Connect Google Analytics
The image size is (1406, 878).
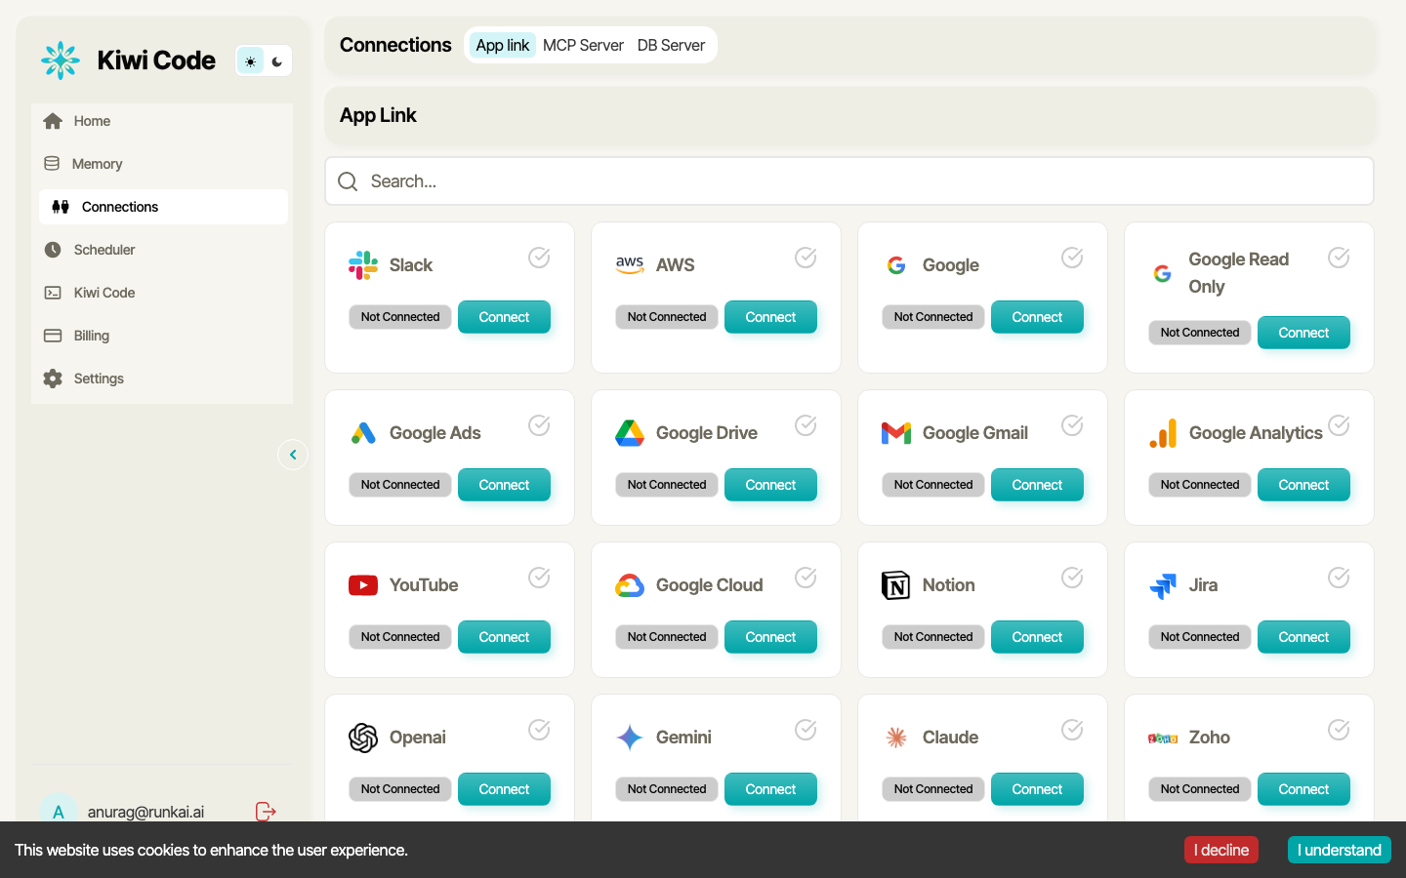click(x=1303, y=485)
